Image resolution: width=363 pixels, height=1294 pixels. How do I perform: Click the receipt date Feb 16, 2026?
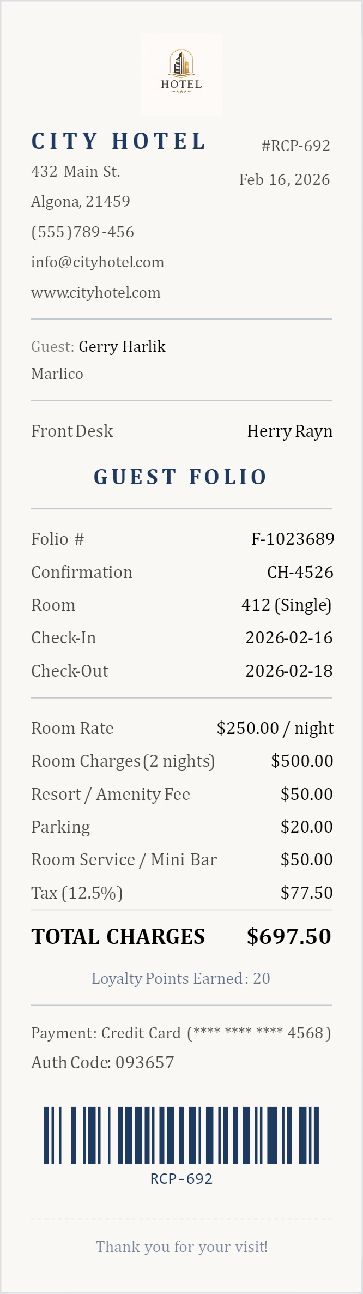[285, 180]
